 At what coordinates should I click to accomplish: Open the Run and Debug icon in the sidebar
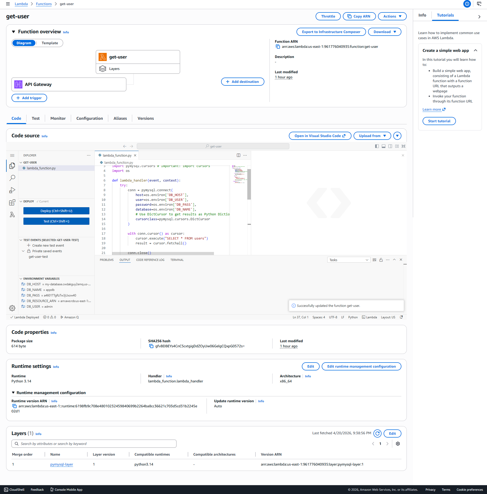pyautogui.click(x=12, y=190)
